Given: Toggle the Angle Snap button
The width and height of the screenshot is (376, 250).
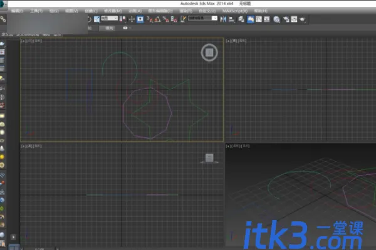Looking at the screenshot, I should point(157,19).
